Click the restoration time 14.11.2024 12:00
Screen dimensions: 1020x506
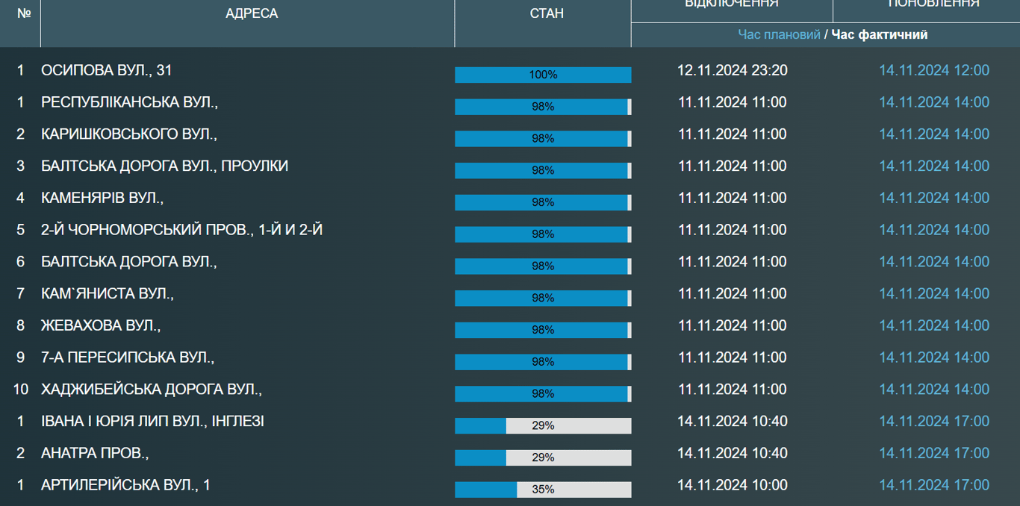933,70
